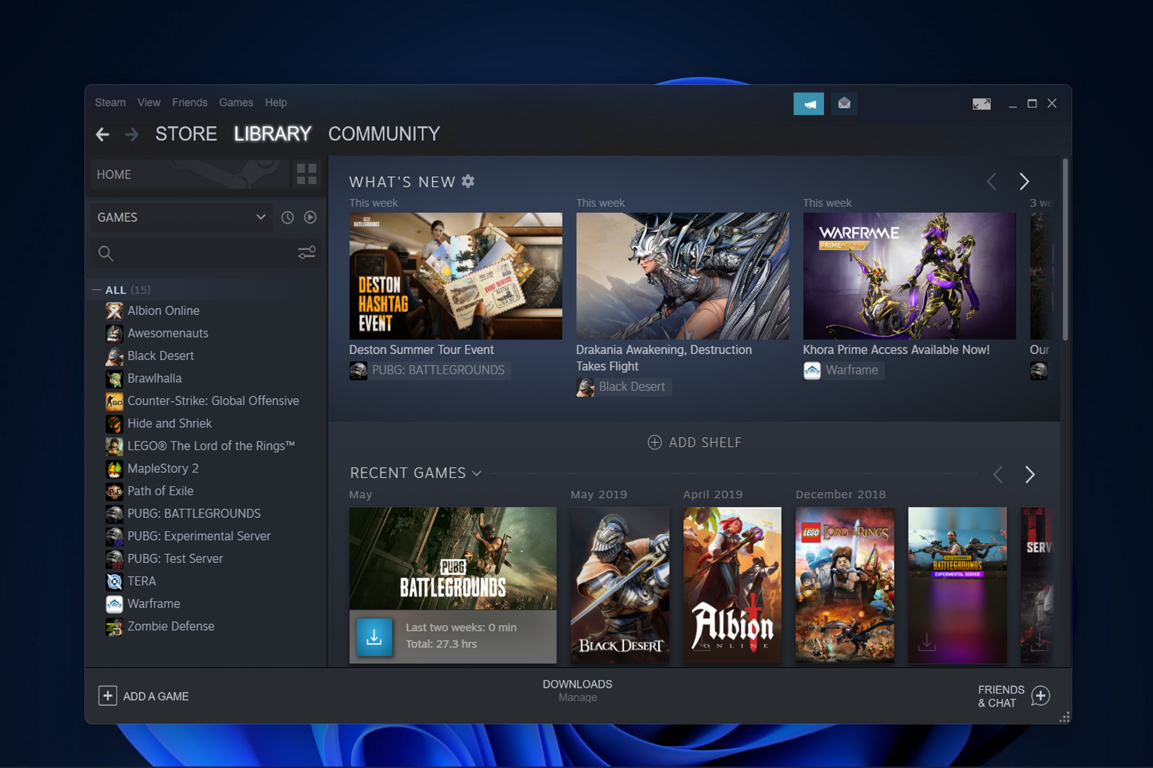Click PUBG: BATTLEGROUNDS news tag

430,370
